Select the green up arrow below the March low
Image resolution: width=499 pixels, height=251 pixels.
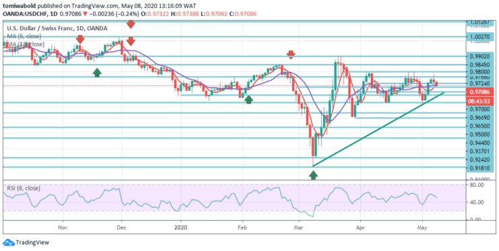tap(314, 174)
